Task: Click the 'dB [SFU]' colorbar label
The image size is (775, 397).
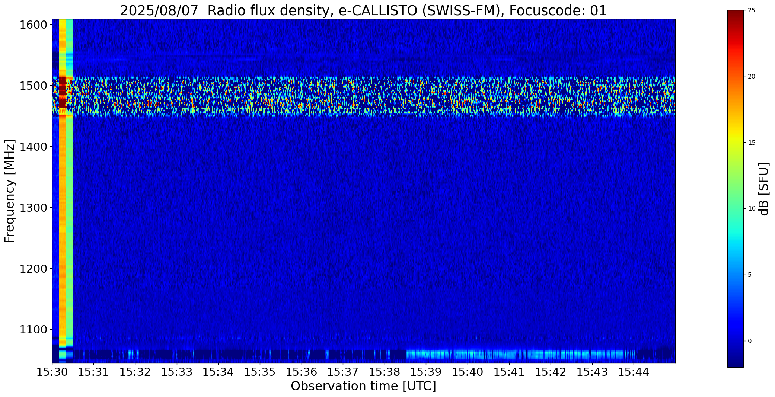Action: (x=764, y=189)
